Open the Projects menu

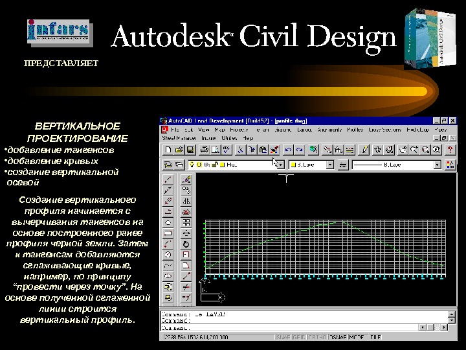pyautogui.click(x=239, y=130)
